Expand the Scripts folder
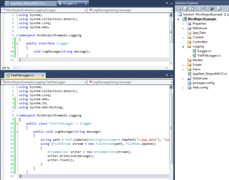229x180 pixels. tap(183, 65)
